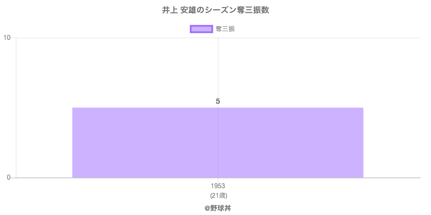Click the vertical y-axis line
The image size is (431, 215).
pos(16,107)
